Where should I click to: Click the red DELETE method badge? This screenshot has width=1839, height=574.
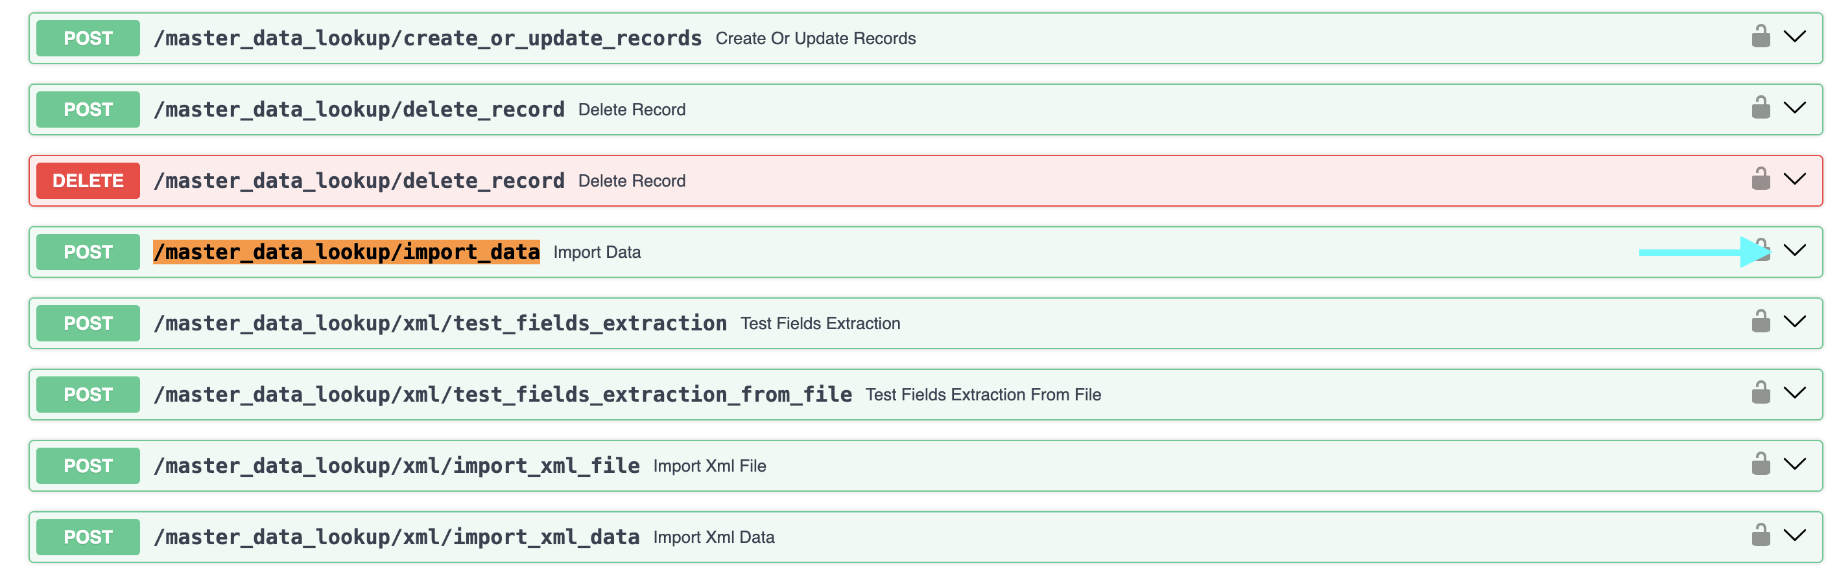pos(88,181)
